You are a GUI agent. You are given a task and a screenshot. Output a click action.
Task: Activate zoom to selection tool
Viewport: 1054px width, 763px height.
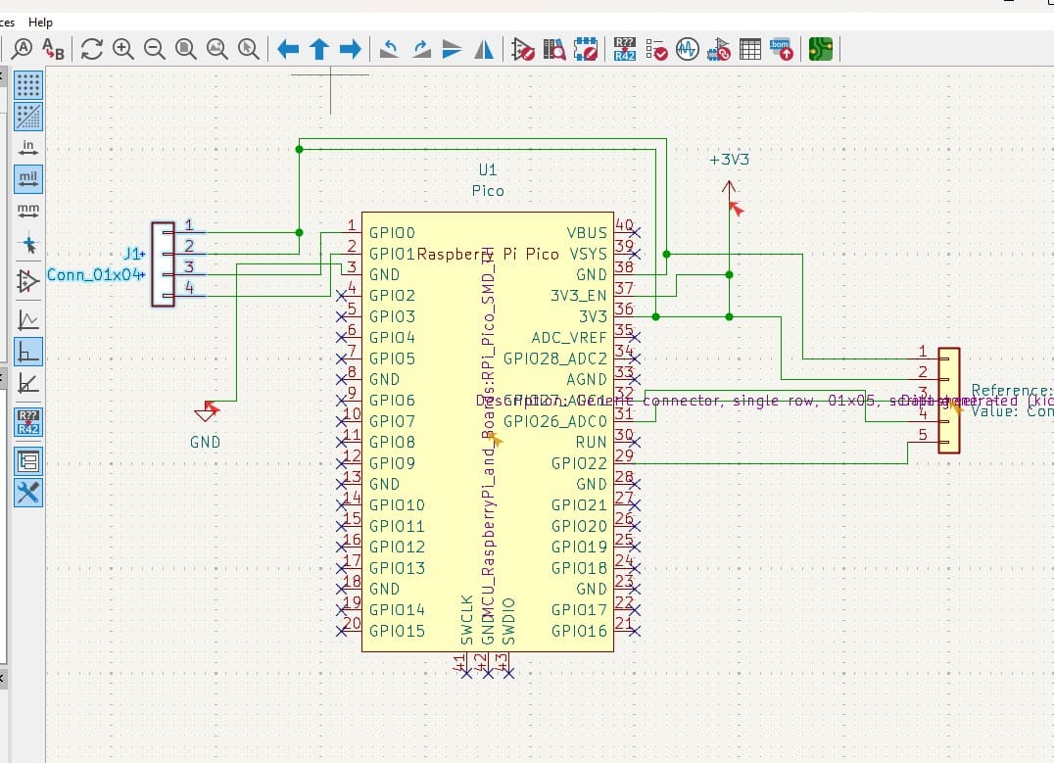click(x=249, y=49)
